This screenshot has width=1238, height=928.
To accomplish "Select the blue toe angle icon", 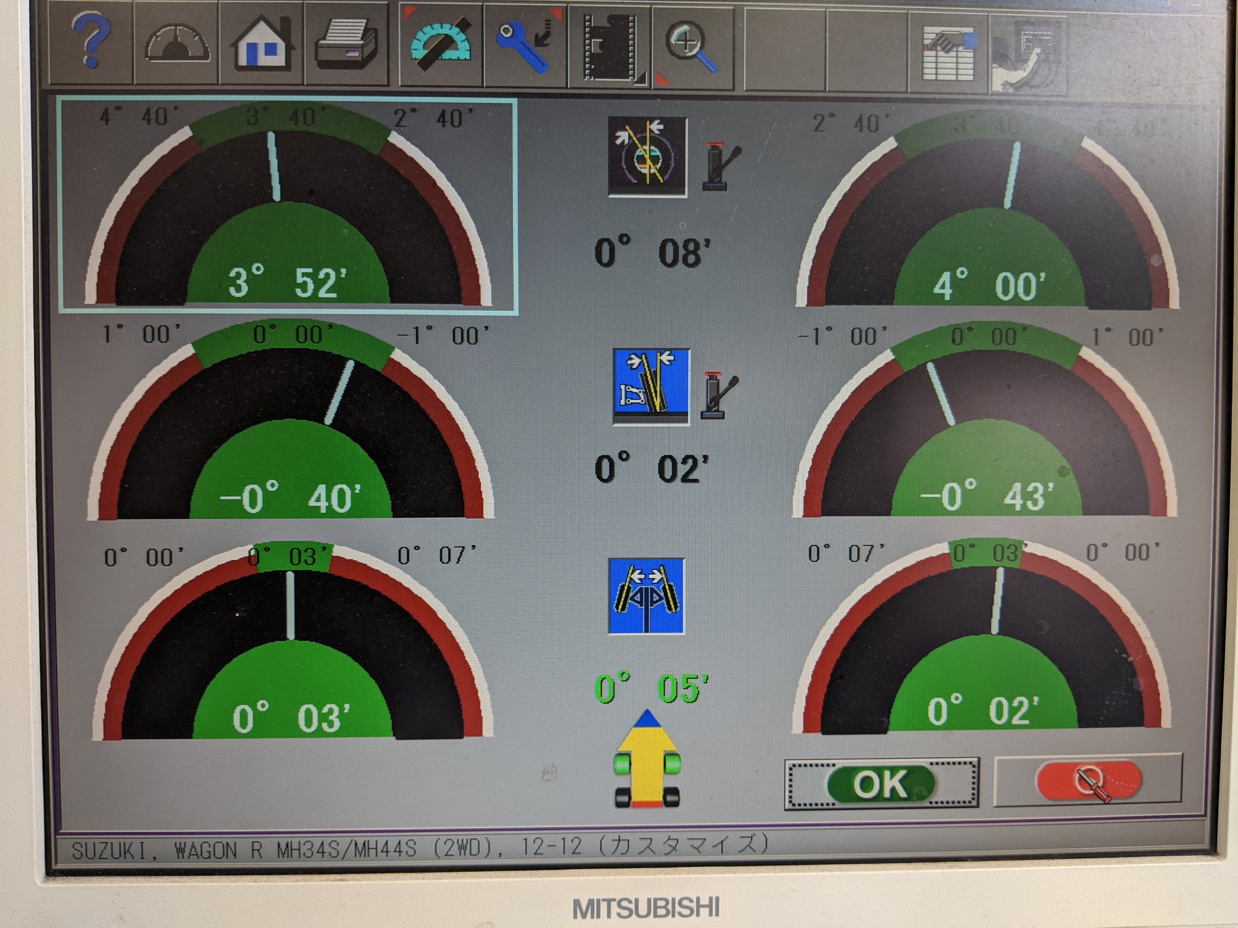I will [646, 596].
